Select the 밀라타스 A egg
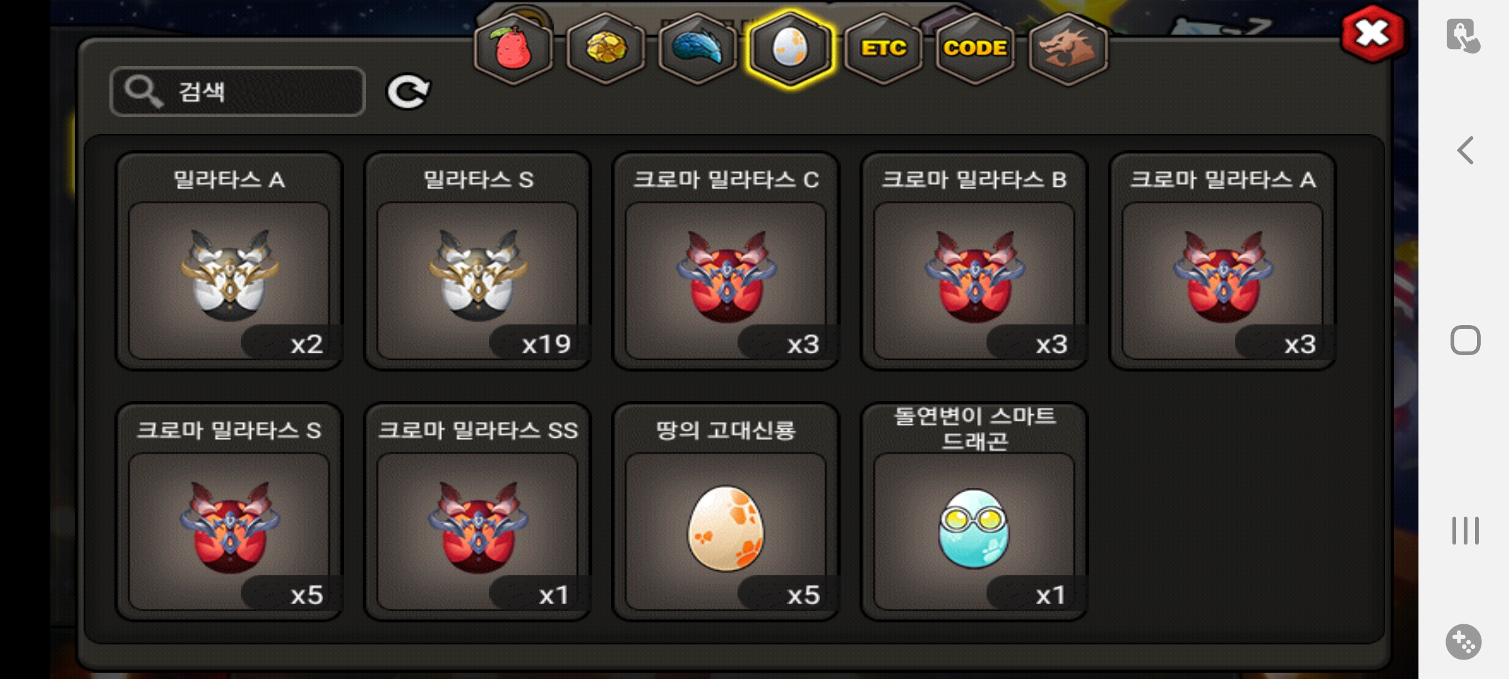This screenshot has width=1509, height=679. coord(229,262)
